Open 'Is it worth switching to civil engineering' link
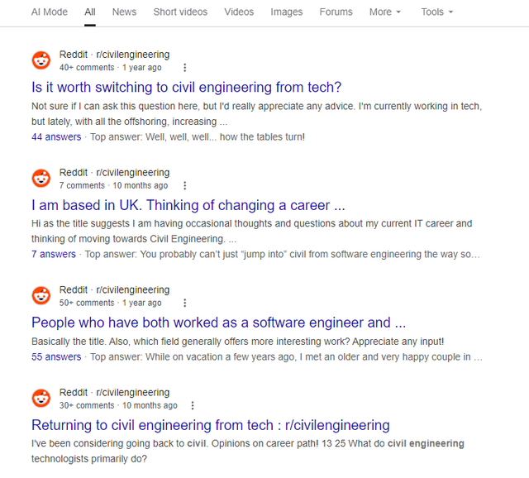529x478 pixels. pyautogui.click(x=186, y=88)
